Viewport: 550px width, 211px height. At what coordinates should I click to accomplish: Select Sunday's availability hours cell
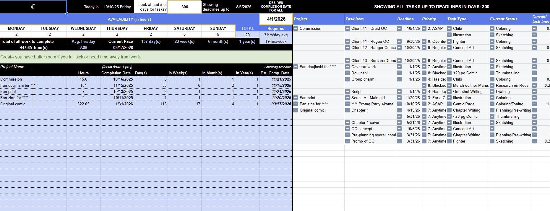(218, 35)
